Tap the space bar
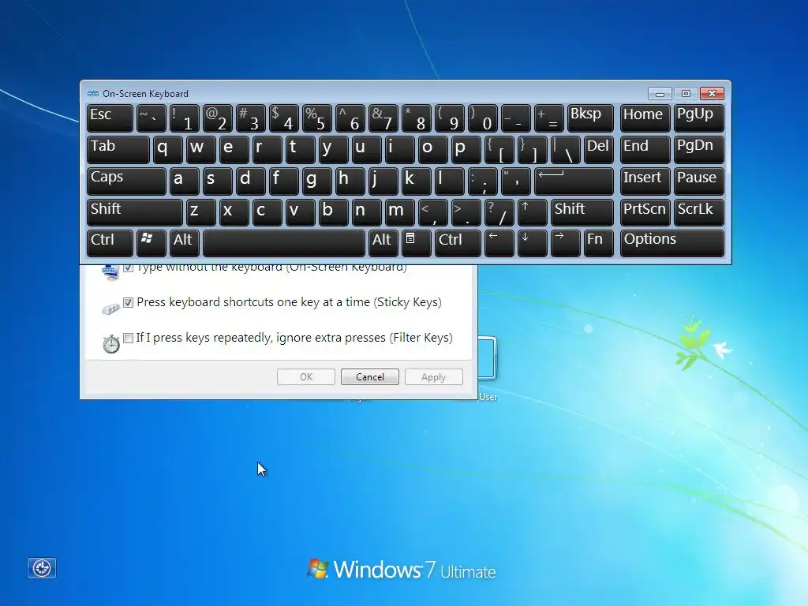The image size is (808, 606). [284, 243]
